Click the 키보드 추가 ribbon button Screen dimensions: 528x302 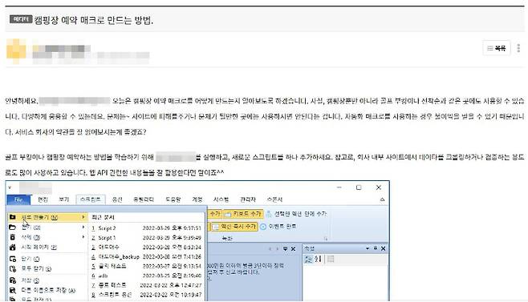coord(243,214)
